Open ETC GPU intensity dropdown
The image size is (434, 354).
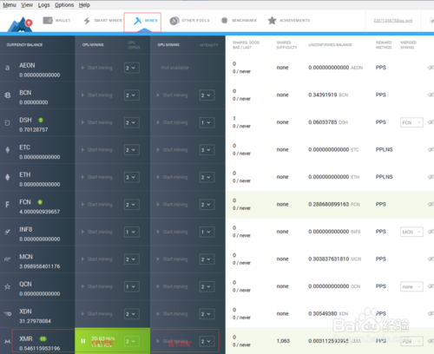click(207, 150)
